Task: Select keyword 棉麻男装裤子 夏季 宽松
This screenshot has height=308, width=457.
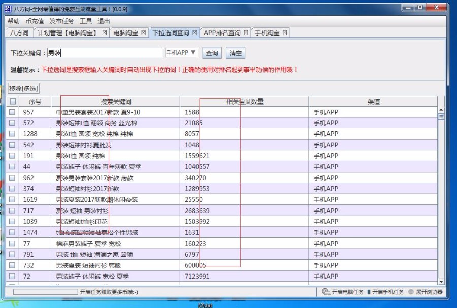Action: [88, 244]
